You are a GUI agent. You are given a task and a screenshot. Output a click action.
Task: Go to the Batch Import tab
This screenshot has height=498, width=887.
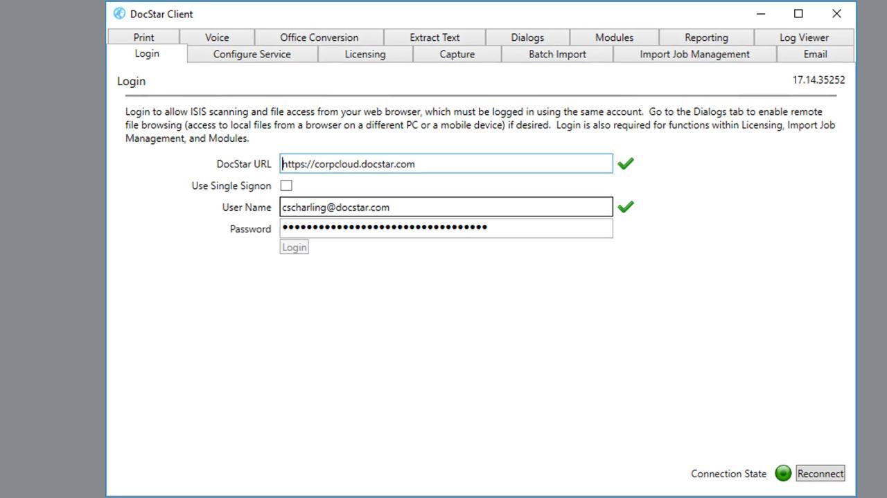point(557,54)
